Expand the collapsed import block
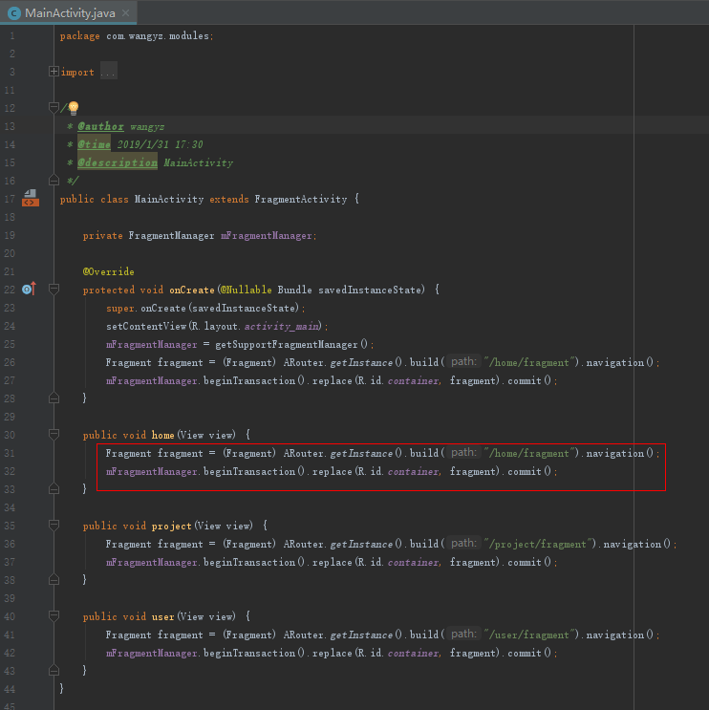 [x=54, y=72]
